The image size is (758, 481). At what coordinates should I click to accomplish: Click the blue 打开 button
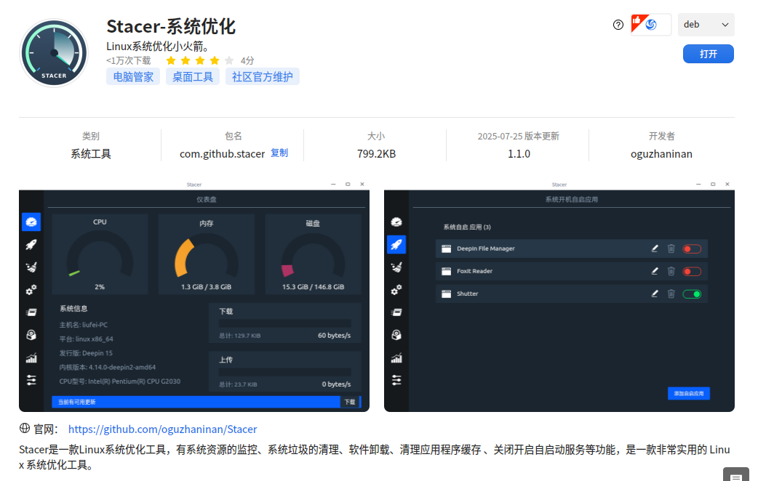tap(709, 54)
